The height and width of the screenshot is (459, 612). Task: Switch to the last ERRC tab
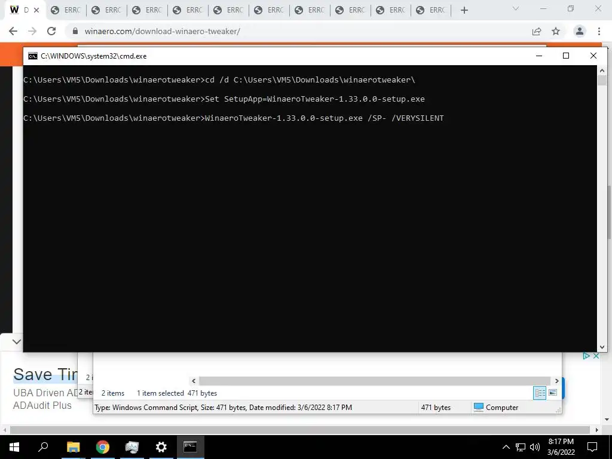click(x=432, y=10)
